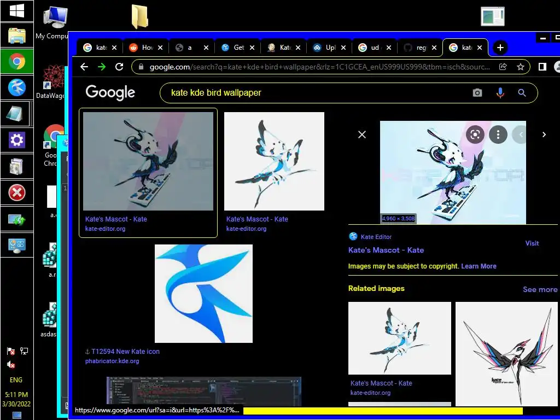Viewport: 560px width, 420px height.
Task: Open the notepad icon in taskbar
Action: [15, 114]
